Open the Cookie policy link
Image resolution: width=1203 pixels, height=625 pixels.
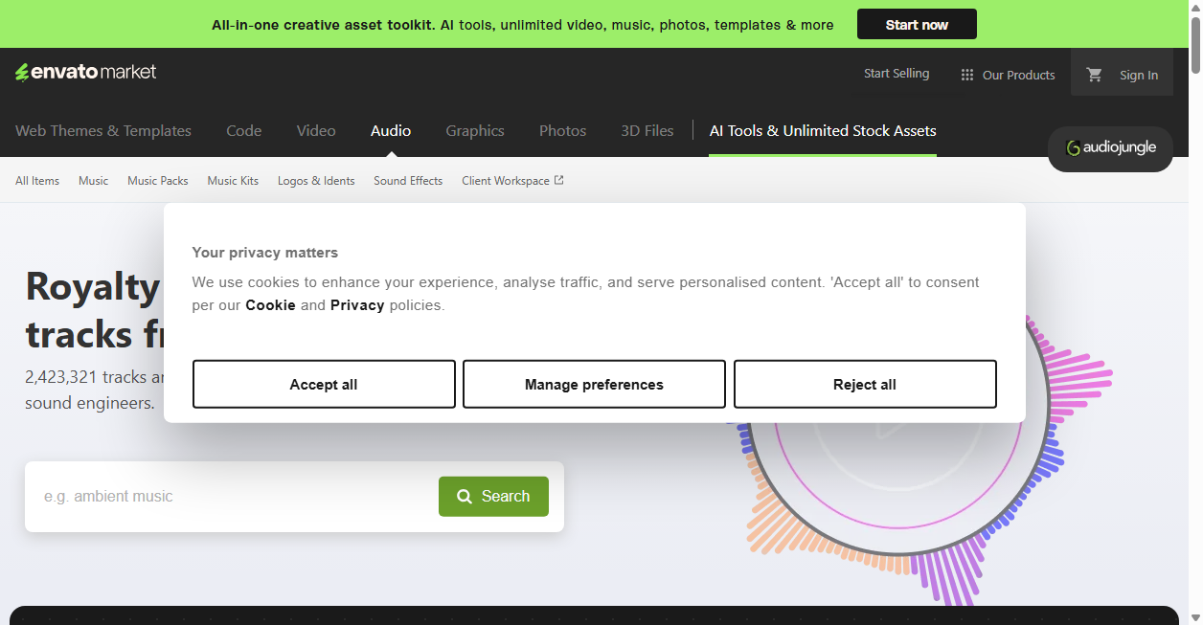(270, 305)
